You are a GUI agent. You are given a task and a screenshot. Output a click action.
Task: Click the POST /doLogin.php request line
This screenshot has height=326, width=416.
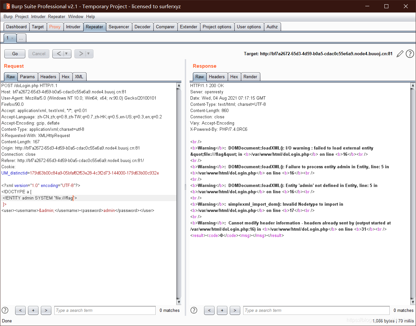[x=29, y=85]
